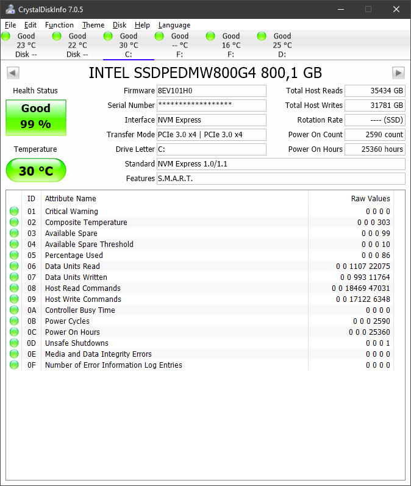Click the status icon of Critical Warning row
The height and width of the screenshot is (486, 411).
(x=14, y=212)
